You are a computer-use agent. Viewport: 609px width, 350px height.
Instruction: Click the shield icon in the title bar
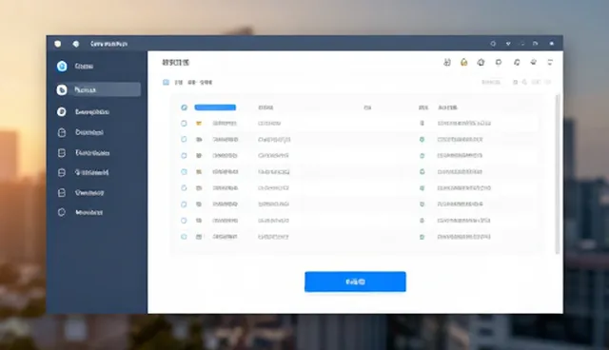point(58,44)
